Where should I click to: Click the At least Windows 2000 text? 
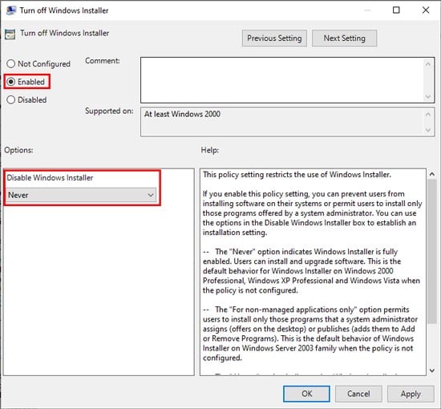(182, 114)
